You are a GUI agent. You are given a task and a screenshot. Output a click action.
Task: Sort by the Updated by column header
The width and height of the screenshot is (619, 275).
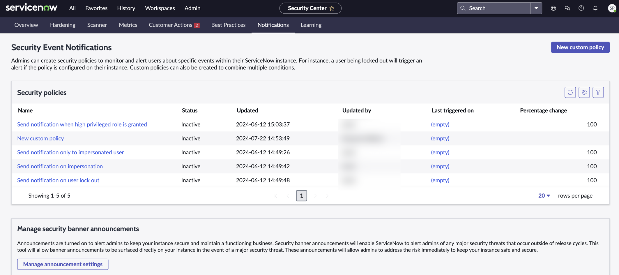[357, 110]
